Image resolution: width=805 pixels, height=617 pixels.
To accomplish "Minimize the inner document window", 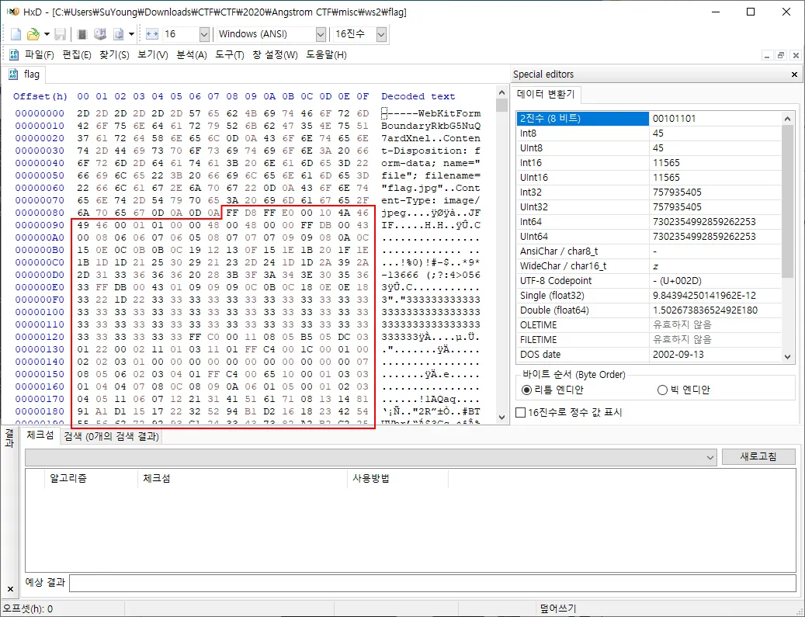I will click(767, 55).
